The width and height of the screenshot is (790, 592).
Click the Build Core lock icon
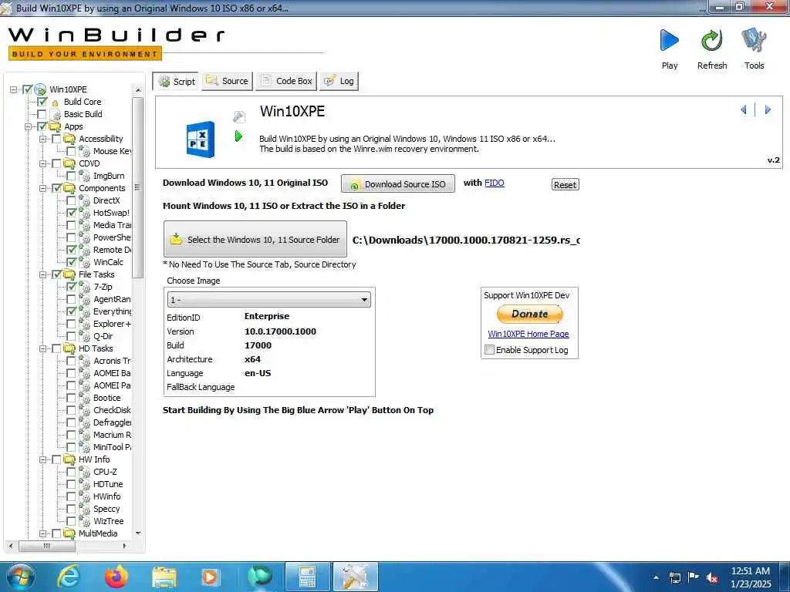[x=56, y=103]
